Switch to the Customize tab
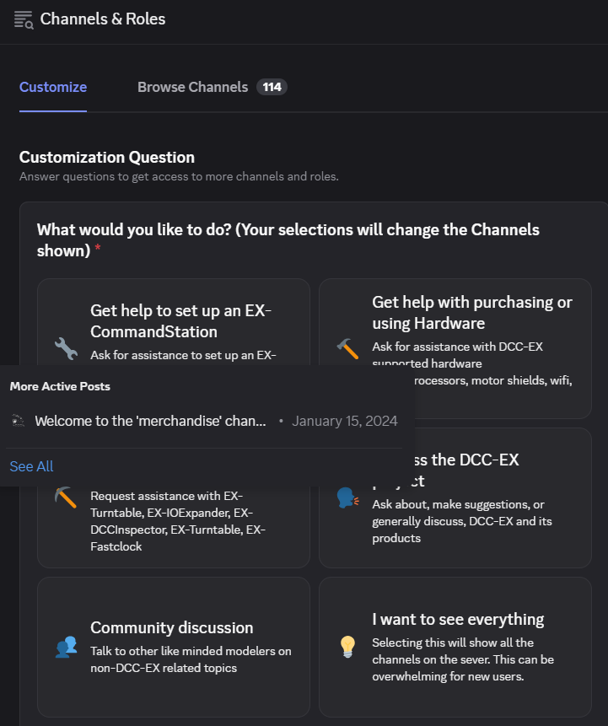 pyautogui.click(x=53, y=87)
